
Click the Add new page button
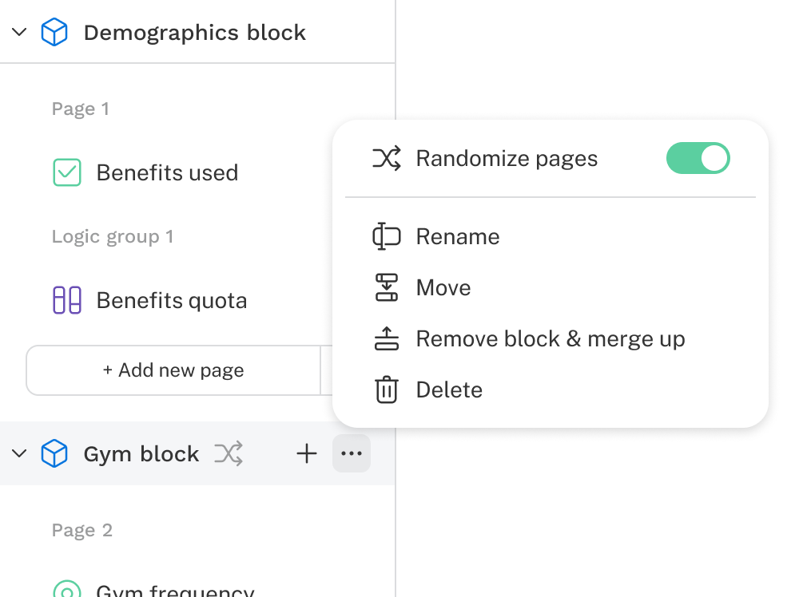173,370
